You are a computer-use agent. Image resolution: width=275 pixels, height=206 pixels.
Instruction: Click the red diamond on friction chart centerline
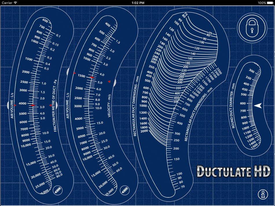[x=33, y=105]
